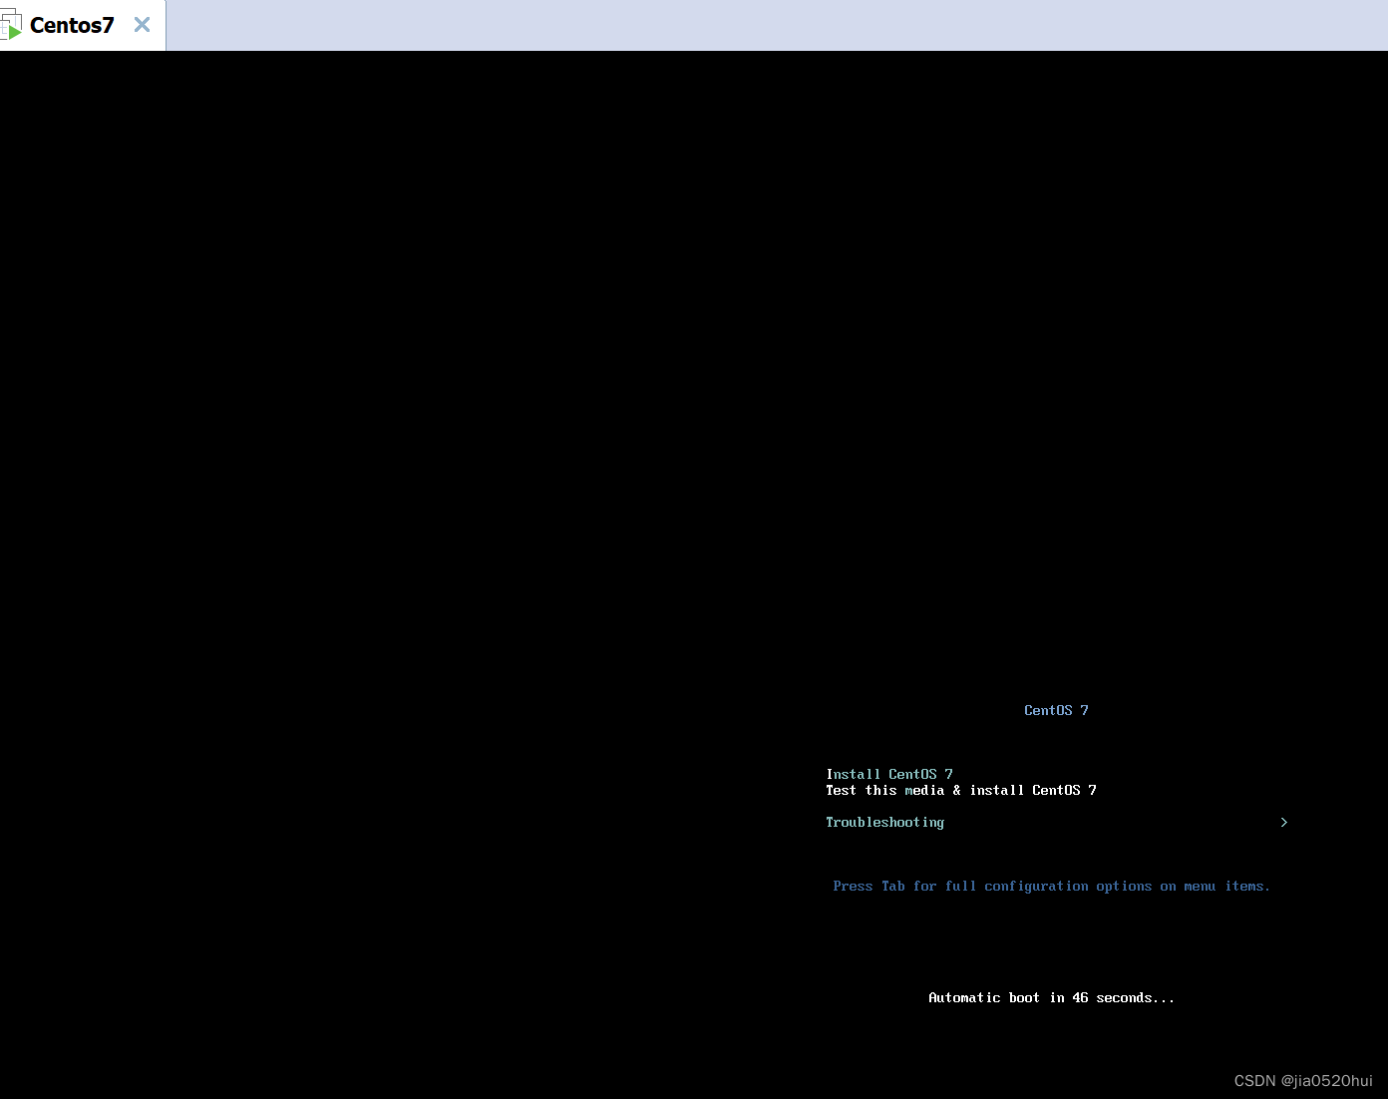This screenshot has width=1388, height=1099.
Task: Click the "46" in the countdown message
Action: (1080, 997)
